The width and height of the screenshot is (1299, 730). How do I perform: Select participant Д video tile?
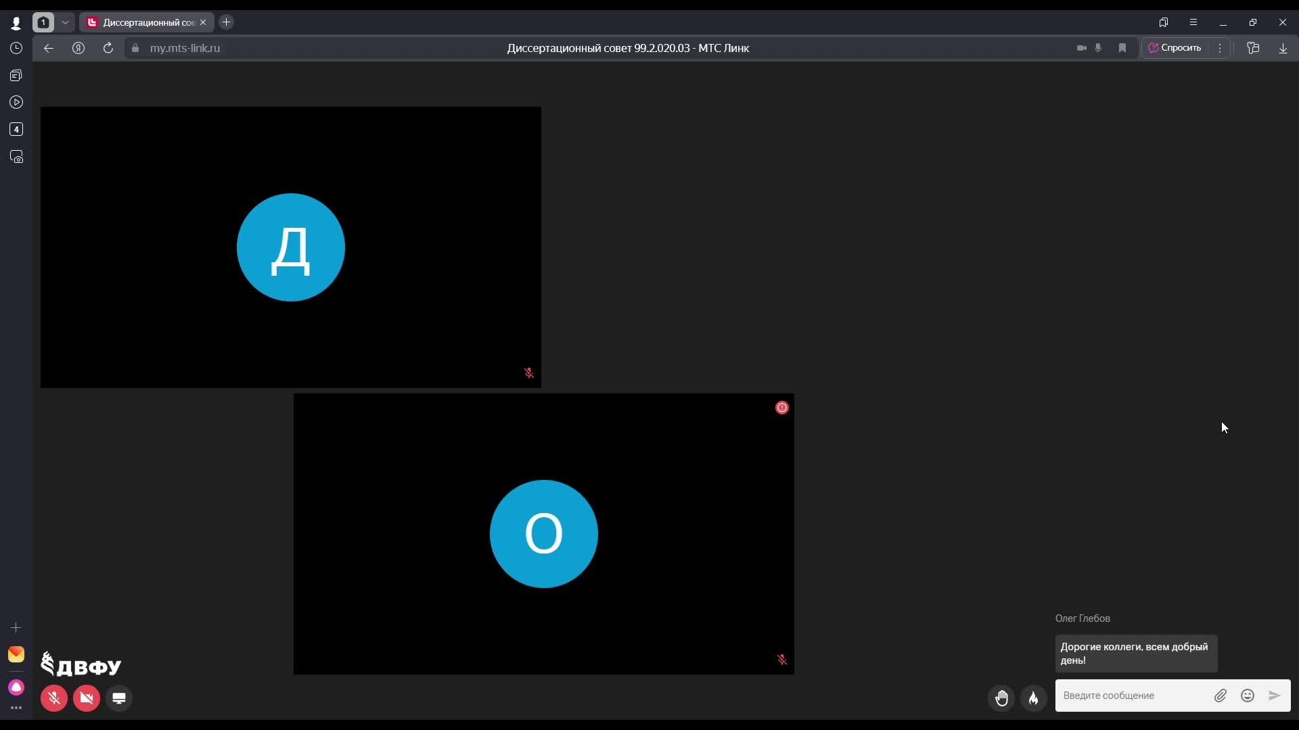click(291, 247)
